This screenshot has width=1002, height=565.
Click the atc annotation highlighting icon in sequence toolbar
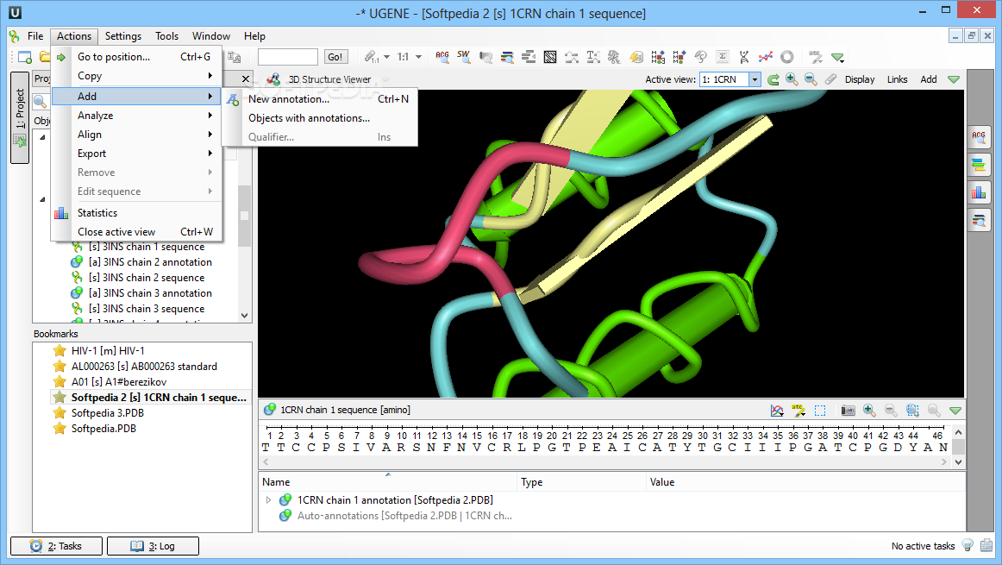798,411
